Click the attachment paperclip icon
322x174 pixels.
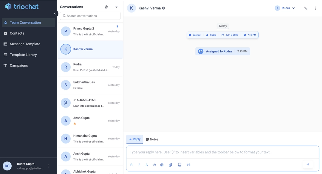171,165
